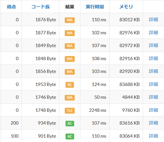
Task: Open 詳細 for the 1748 Byte submission
Action: pyautogui.click(x=154, y=110)
